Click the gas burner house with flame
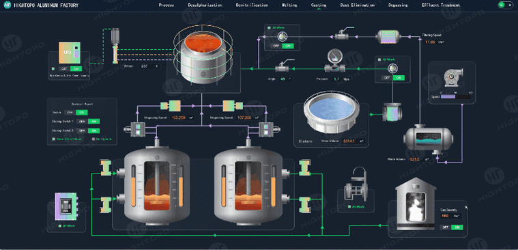This screenshot has height=250, width=518. pos(416,204)
